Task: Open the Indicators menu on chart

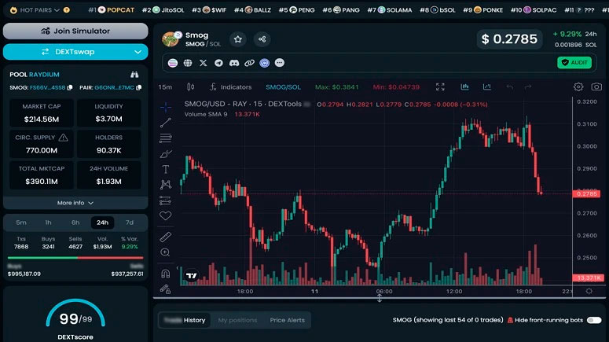Action: pos(230,86)
